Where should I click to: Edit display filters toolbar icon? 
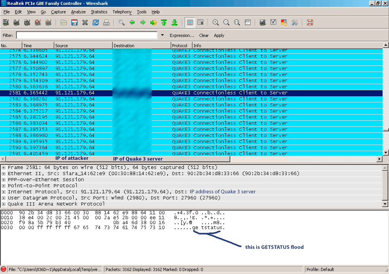click(x=274, y=22)
